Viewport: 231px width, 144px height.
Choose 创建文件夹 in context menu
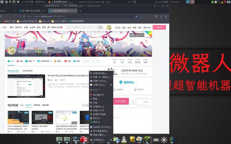pos(101,81)
